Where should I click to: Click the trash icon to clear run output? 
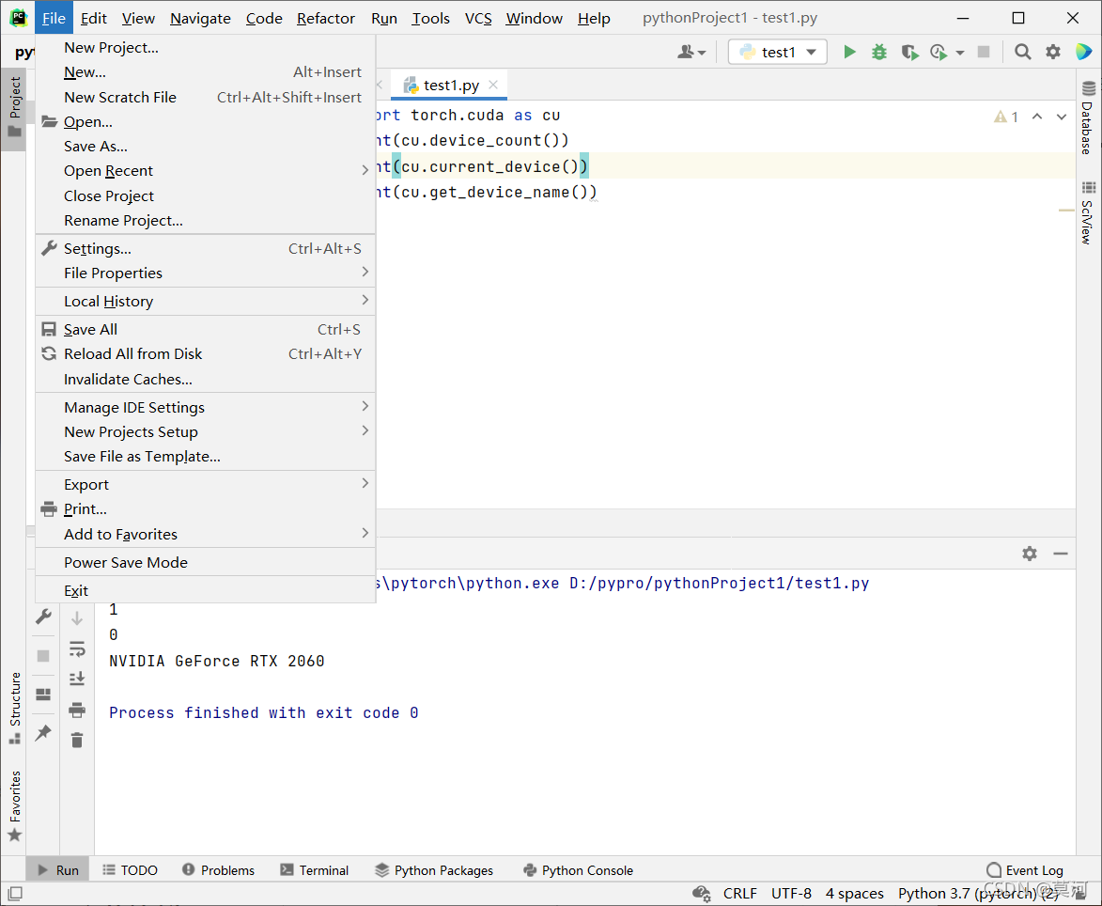pos(77,741)
